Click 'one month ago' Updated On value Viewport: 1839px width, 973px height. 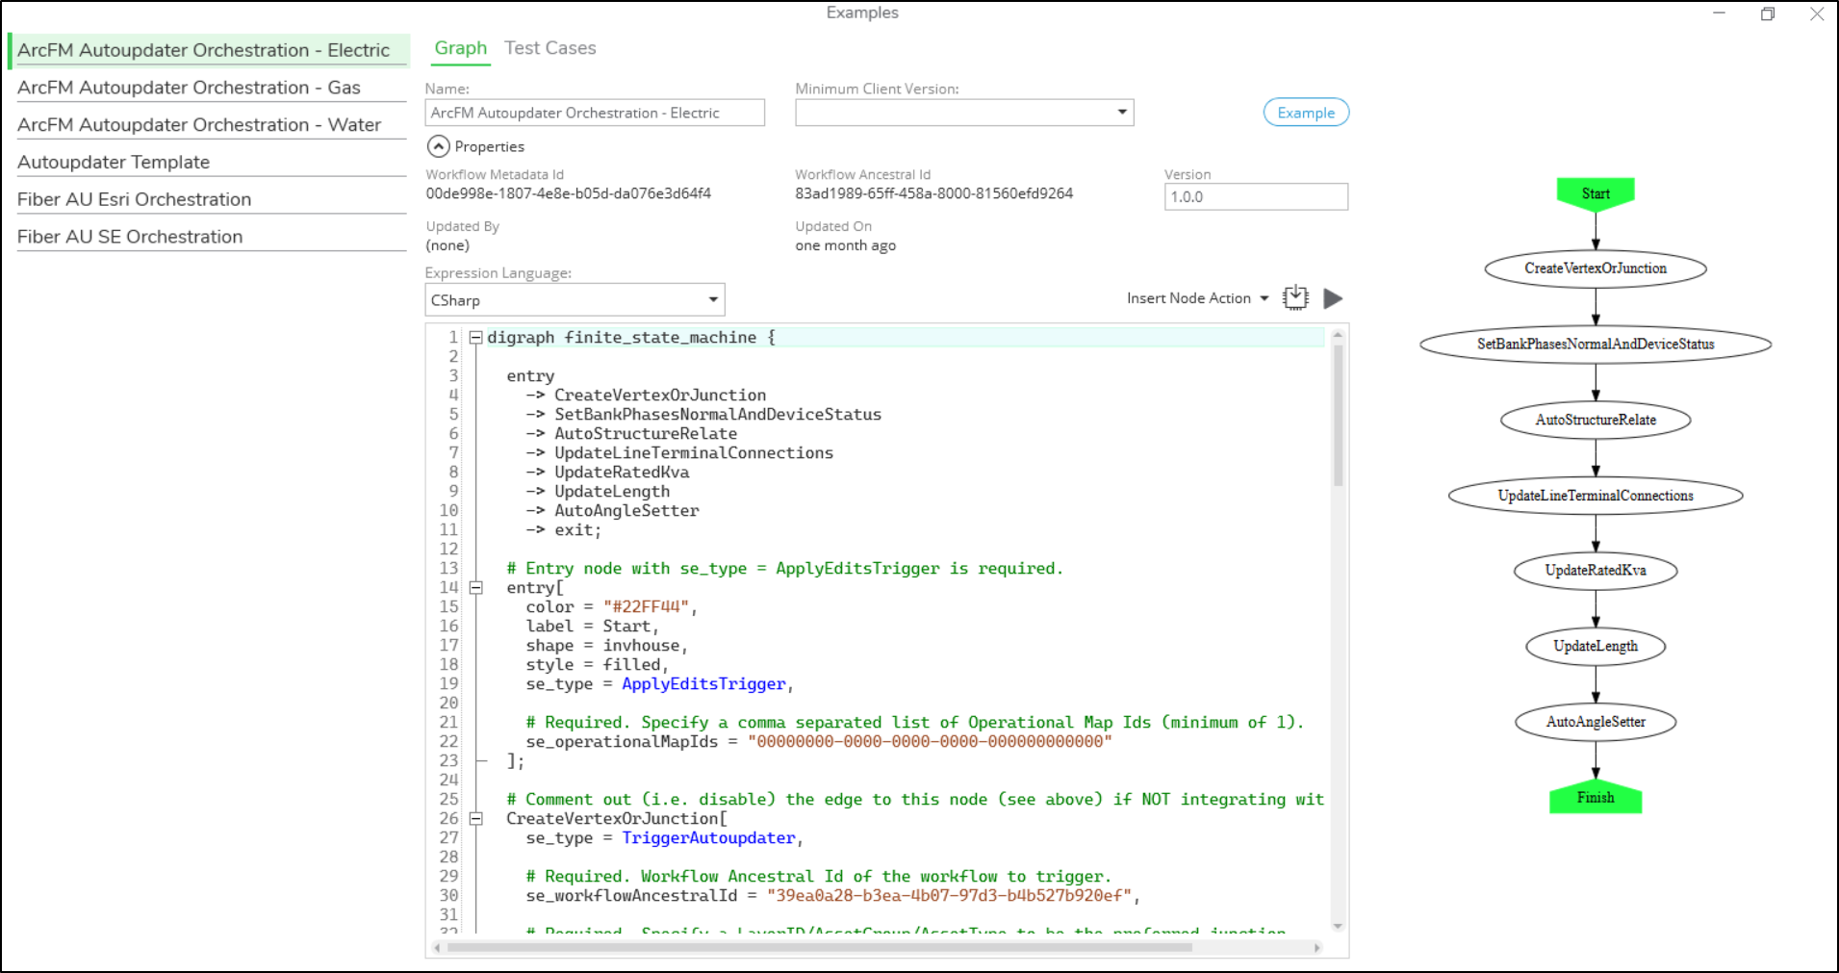point(845,245)
